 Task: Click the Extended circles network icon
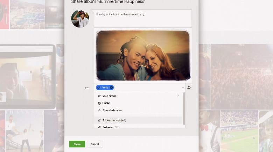99,110
